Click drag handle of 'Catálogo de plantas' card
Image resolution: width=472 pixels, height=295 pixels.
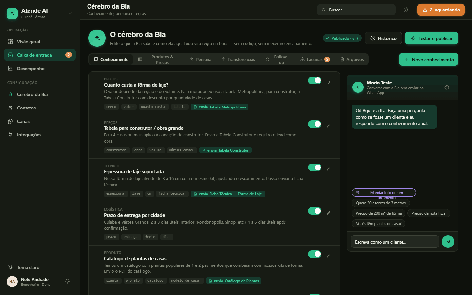click(x=97, y=254)
